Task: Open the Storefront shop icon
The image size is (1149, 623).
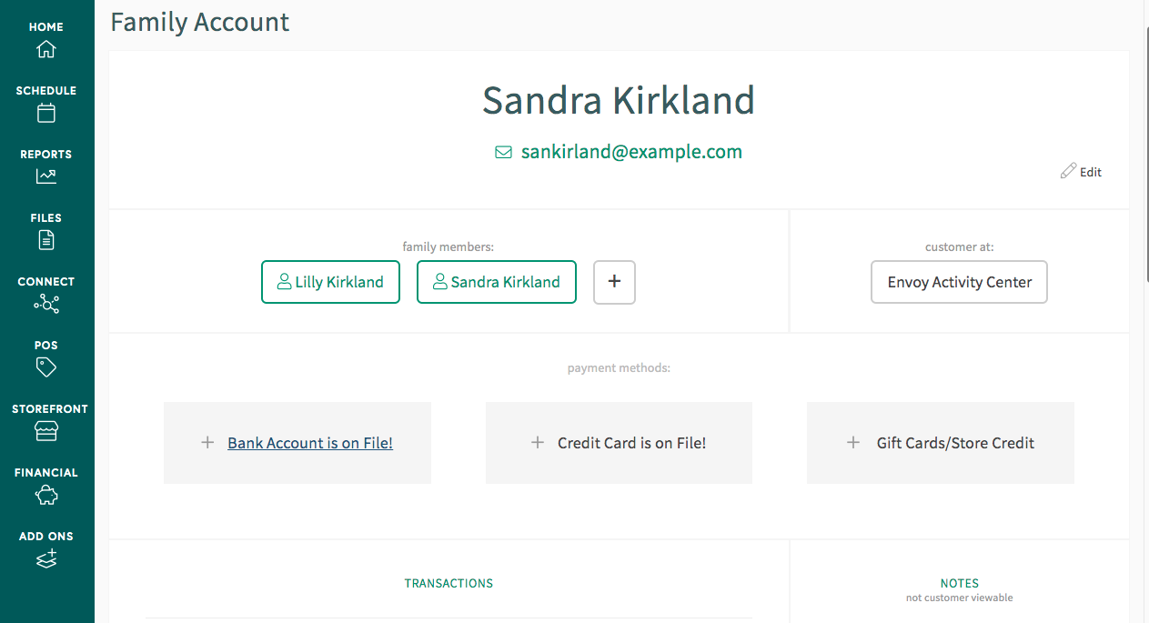Action: (x=46, y=431)
